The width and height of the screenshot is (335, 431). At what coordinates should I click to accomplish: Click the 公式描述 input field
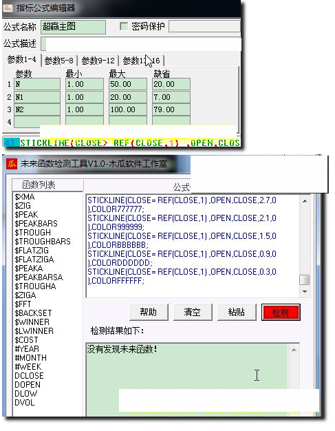coord(141,44)
